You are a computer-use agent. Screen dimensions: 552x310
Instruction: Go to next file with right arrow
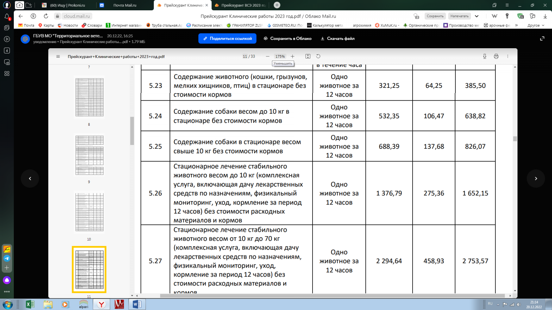point(536,178)
